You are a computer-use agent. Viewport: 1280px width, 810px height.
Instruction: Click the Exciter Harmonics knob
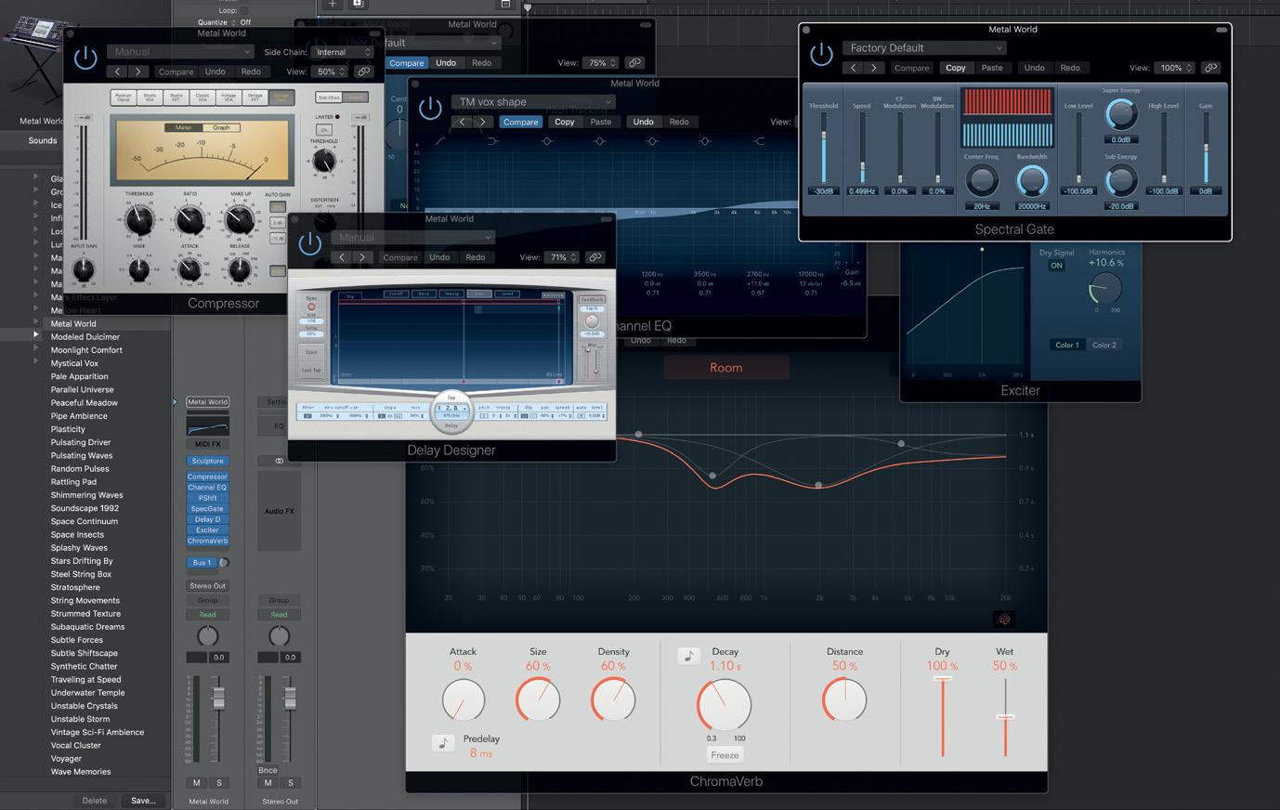[1105, 288]
